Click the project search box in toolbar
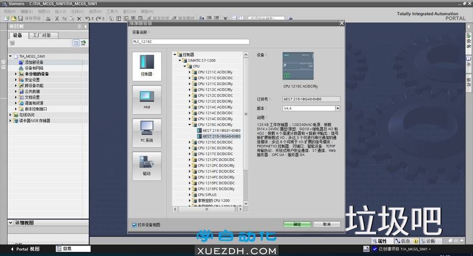This screenshot has height=256, width=473. (266, 18)
